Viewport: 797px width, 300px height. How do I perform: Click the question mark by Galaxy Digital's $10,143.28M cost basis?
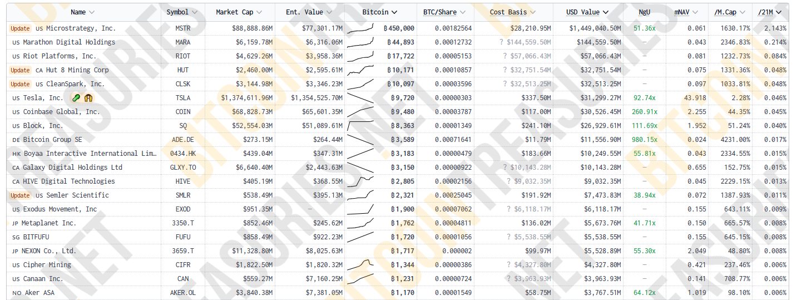click(505, 168)
